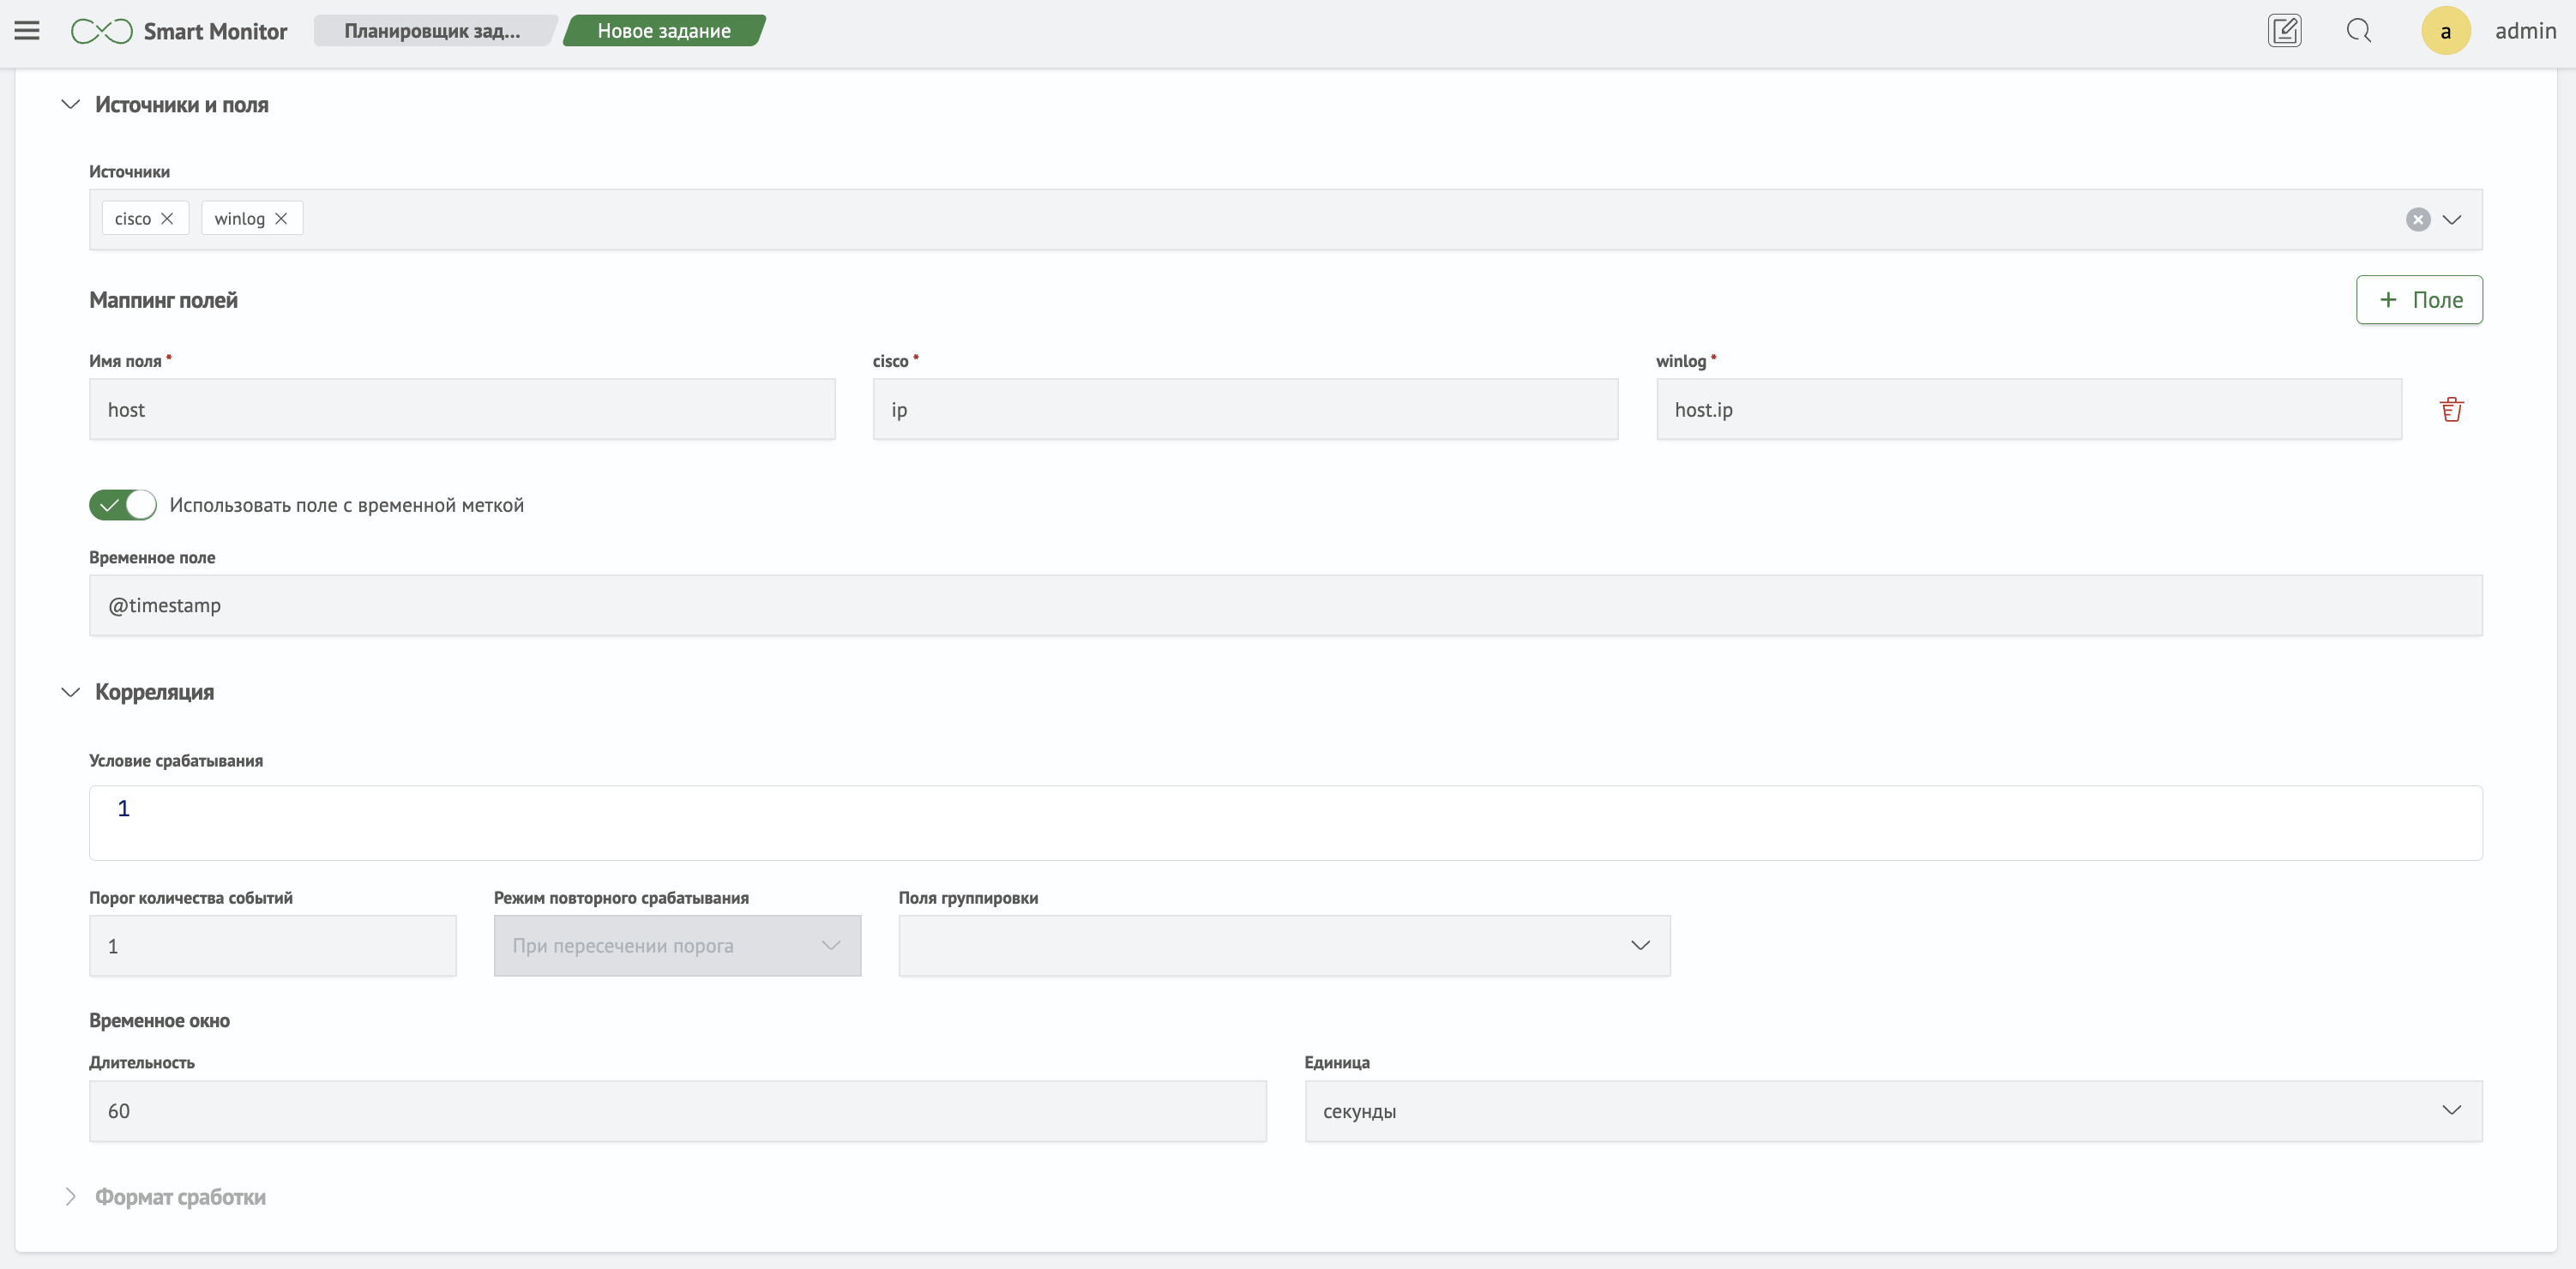Image resolution: width=2576 pixels, height=1269 pixels.
Task: Click inside the Источники multi-select box
Action: pyautogui.click(x=1285, y=219)
